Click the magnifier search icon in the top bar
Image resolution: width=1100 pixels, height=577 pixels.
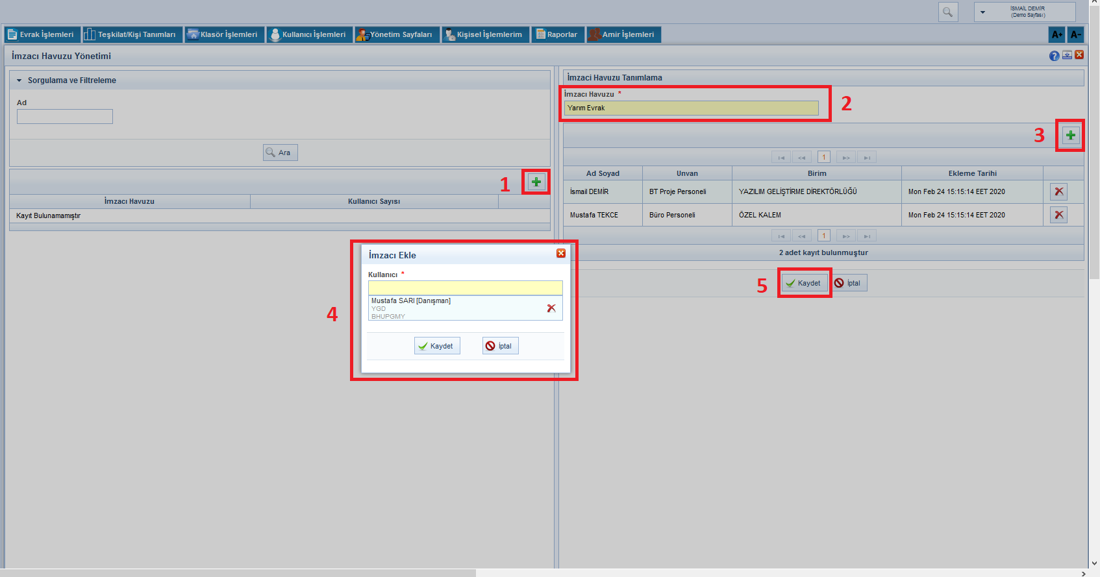click(948, 12)
